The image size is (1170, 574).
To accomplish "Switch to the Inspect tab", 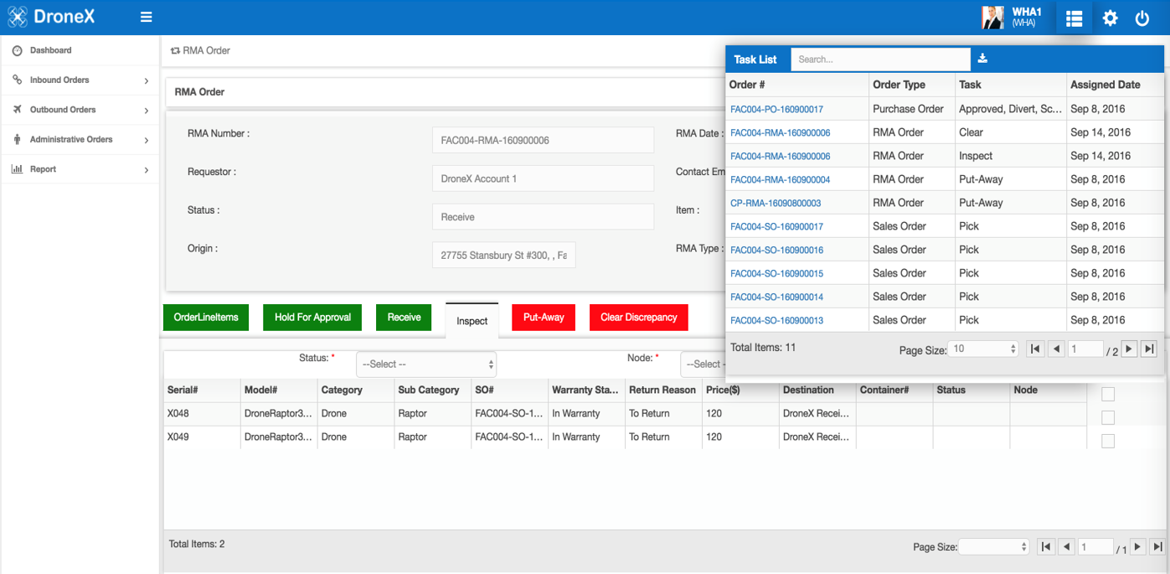I will pyautogui.click(x=472, y=320).
